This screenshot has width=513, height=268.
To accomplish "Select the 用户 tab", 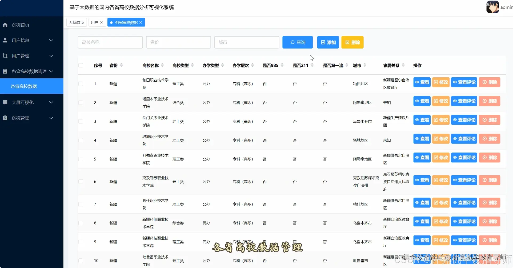I will (x=95, y=22).
